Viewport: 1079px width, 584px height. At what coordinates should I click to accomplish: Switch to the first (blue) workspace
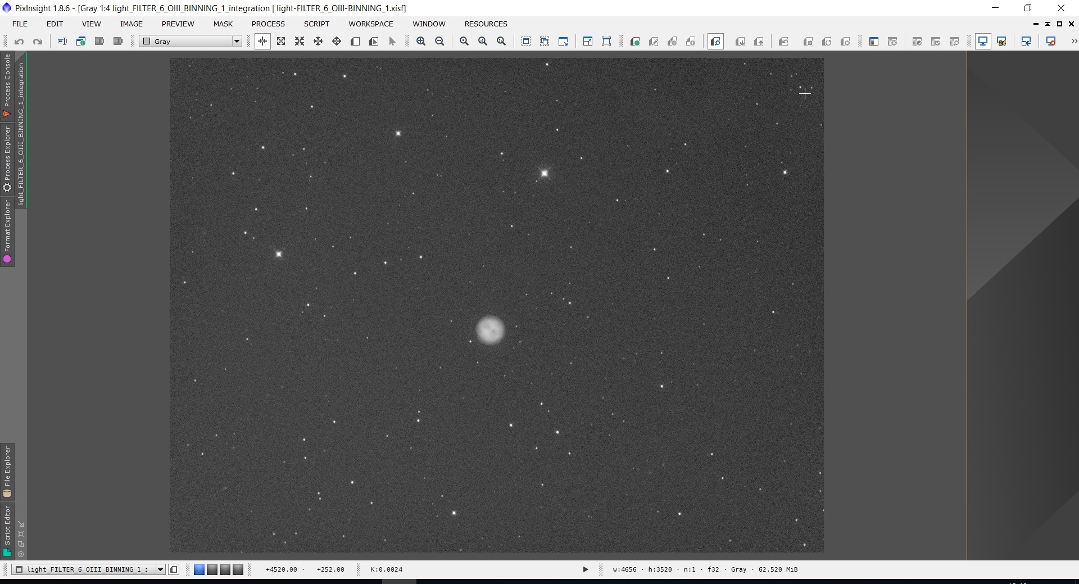click(x=199, y=570)
